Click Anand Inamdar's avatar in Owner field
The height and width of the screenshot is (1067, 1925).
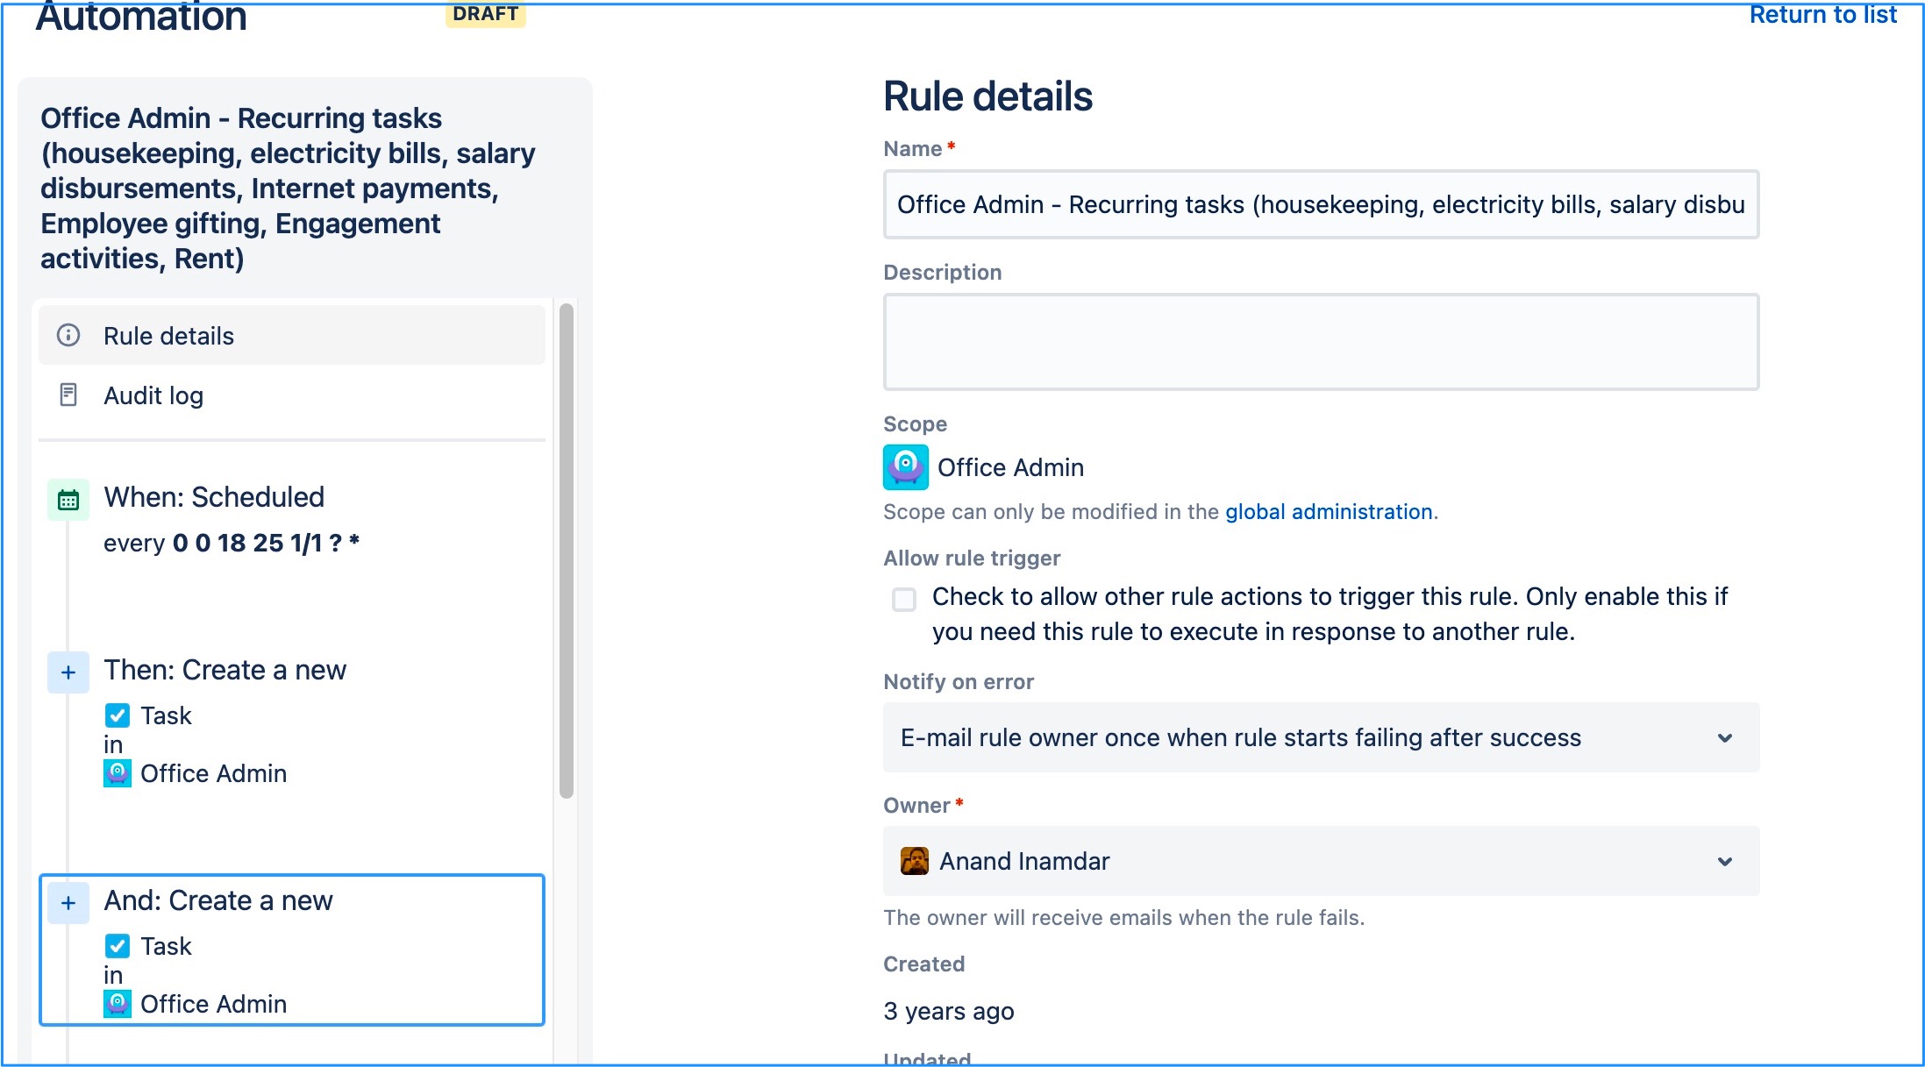915,861
